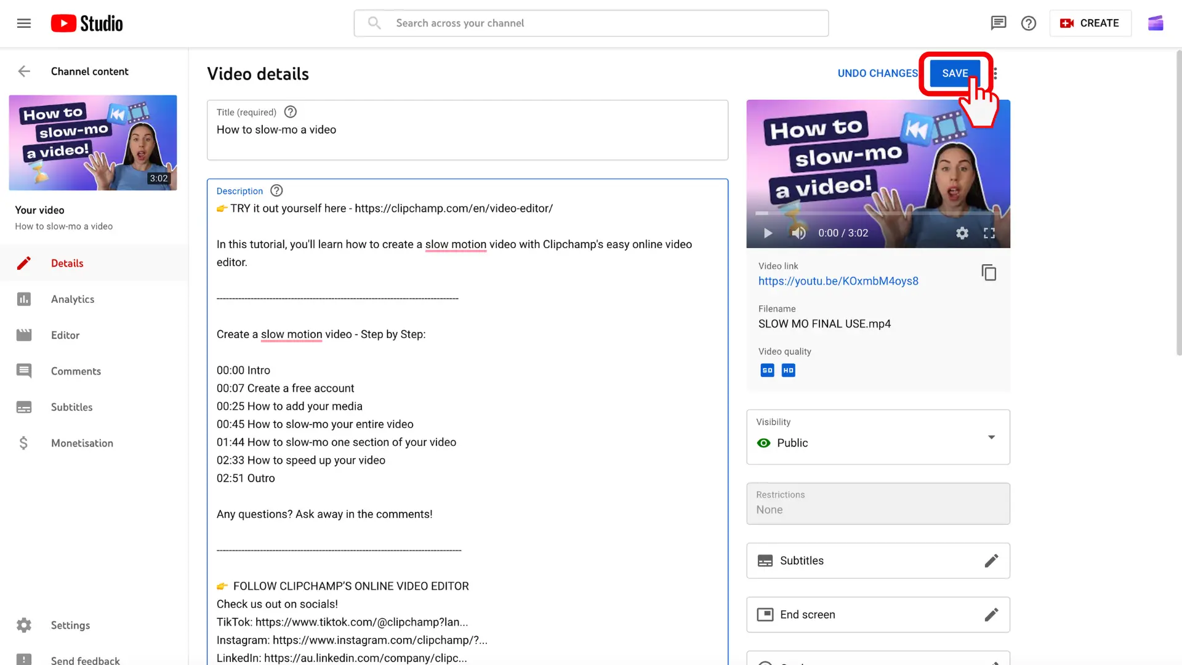Expand the Visibility dropdown menu
1182x665 pixels.
point(991,437)
